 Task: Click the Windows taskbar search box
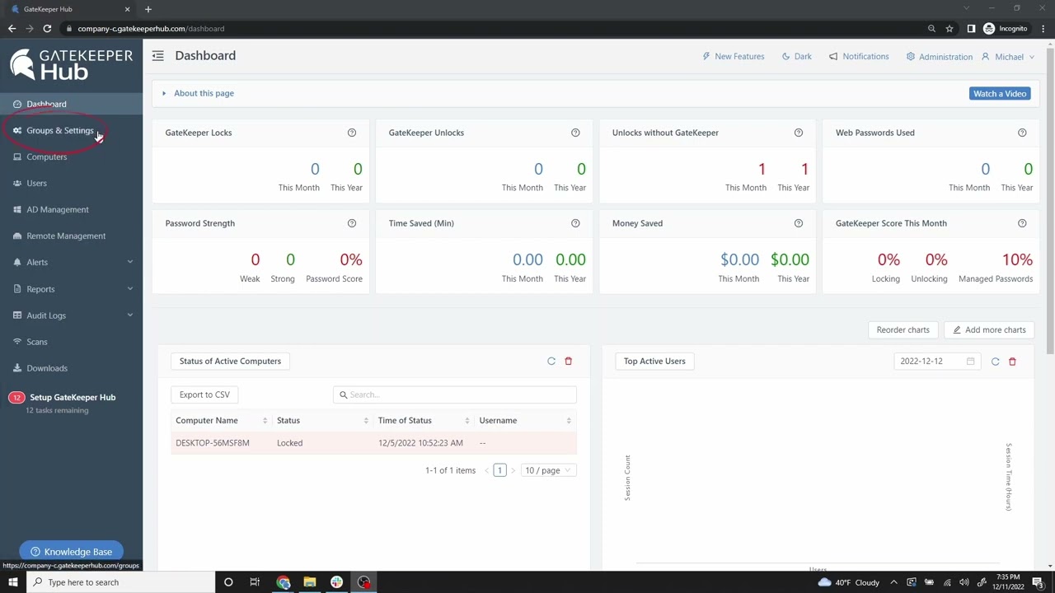click(x=122, y=582)
